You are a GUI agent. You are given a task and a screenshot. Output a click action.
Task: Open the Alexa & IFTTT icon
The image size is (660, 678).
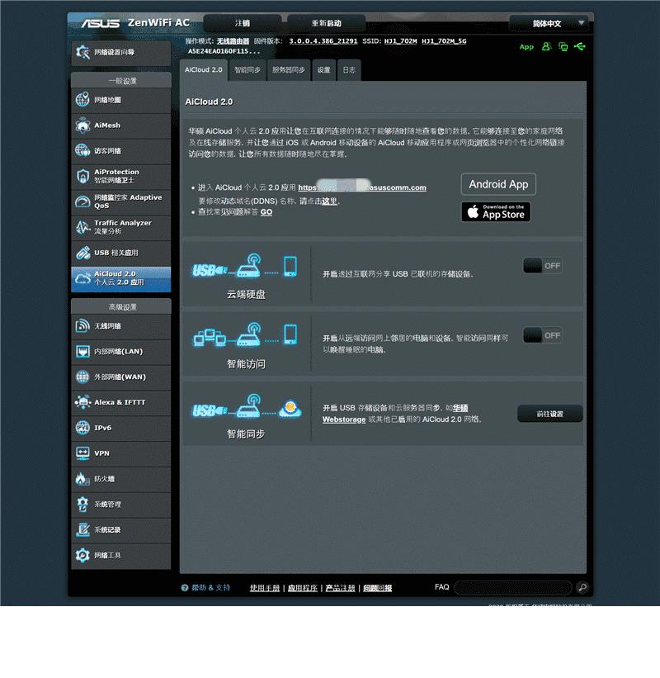click(x=82, y=402)
